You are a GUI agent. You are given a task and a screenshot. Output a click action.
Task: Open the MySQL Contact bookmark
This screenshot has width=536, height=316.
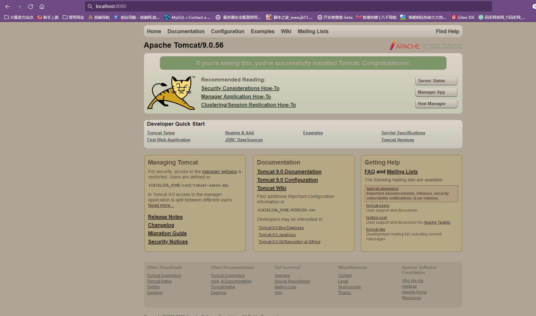point(188,17)
